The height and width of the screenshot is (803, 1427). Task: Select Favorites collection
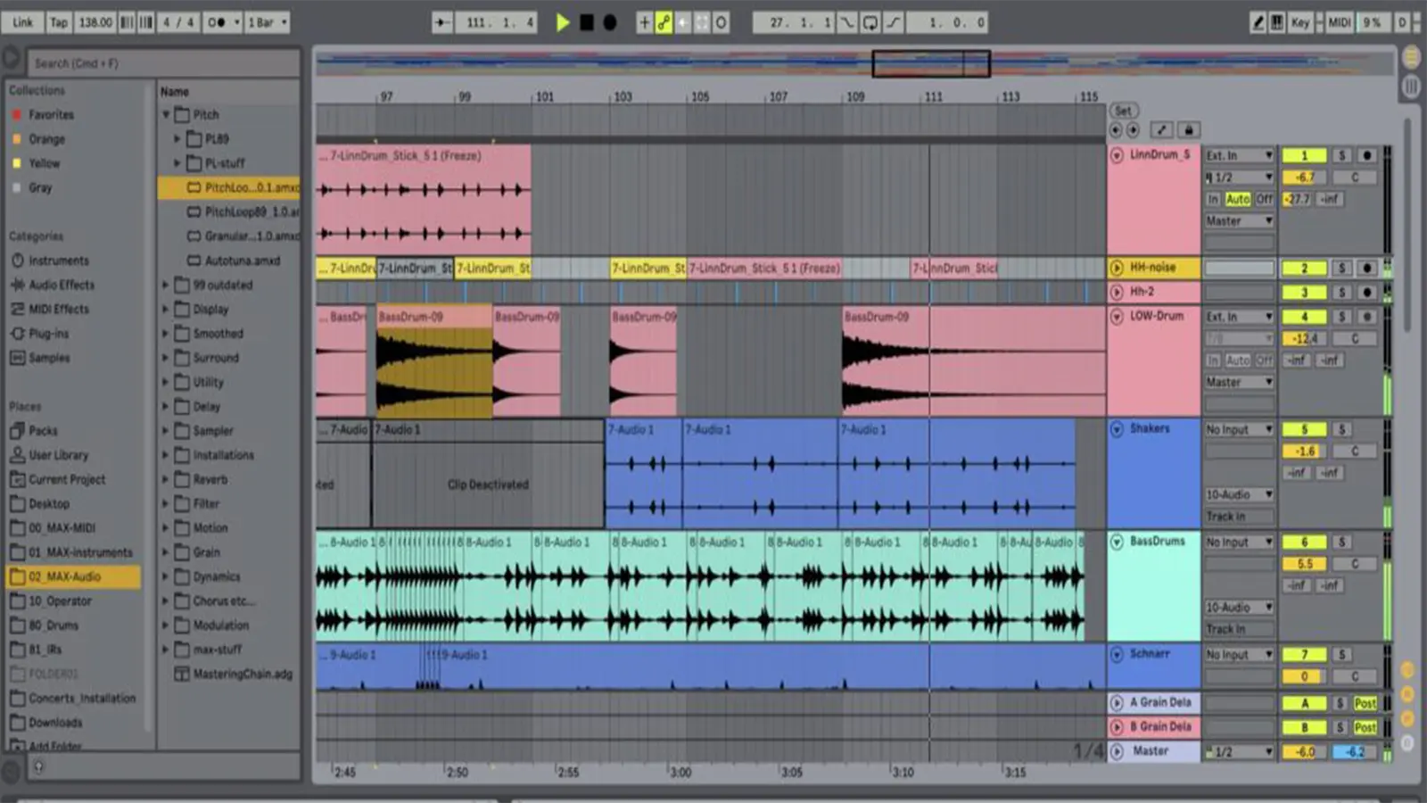51,115
